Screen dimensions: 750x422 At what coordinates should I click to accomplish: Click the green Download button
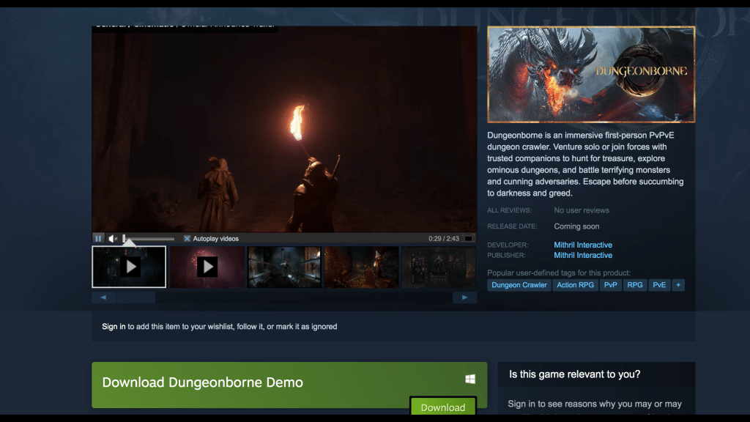tap(443, 407)
